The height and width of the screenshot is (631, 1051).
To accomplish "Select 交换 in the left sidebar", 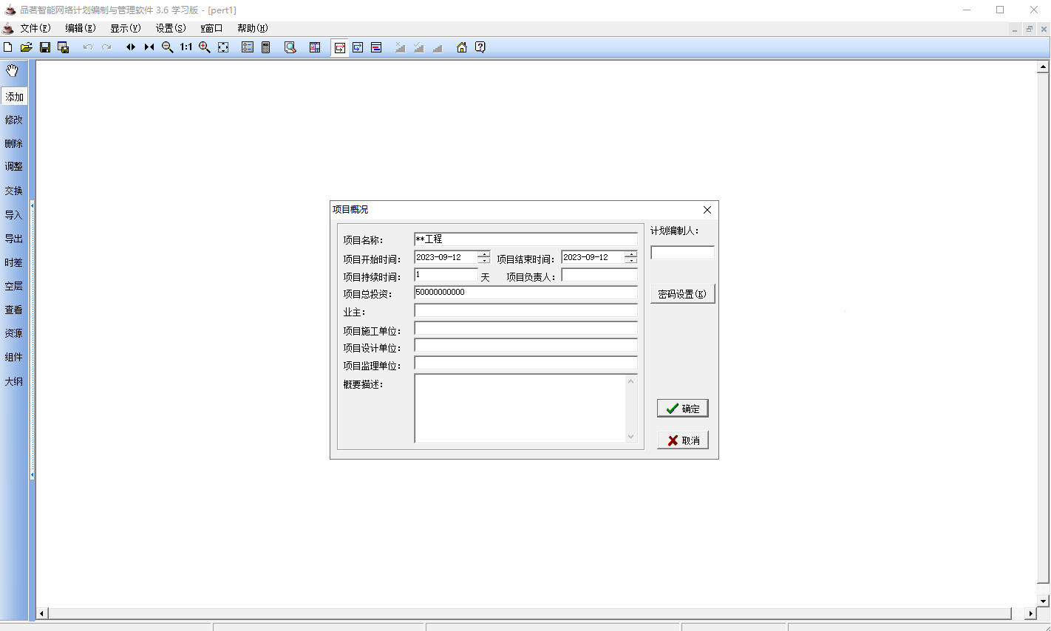I will pos(14,191).
